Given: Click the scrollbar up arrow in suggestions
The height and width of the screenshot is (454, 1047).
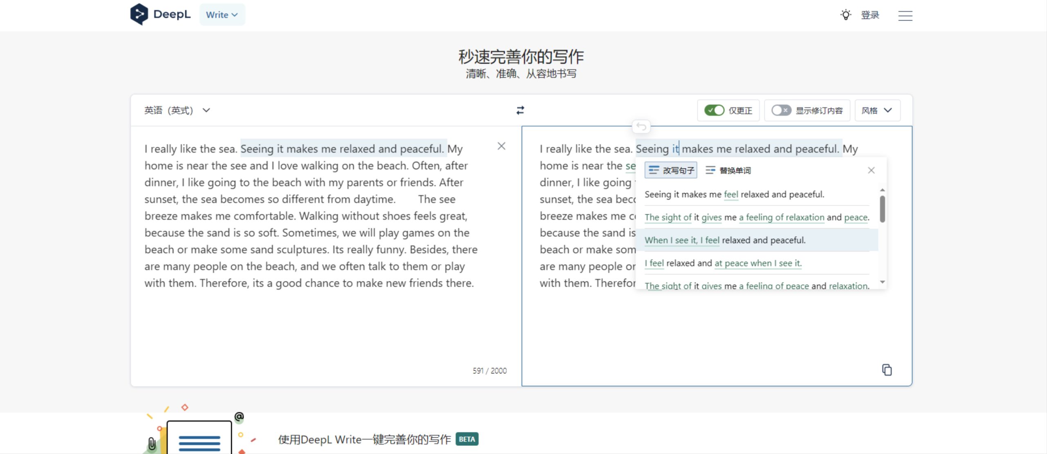Looking at the screenshot, I should click(x=883, y=190).
